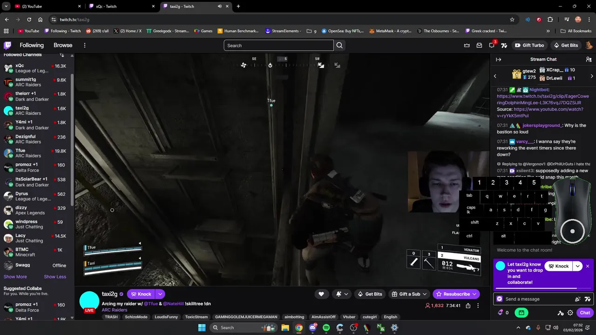Viewport: 596px width, 335px height.
Task: Mute the taxi2g tab audio
Action: click(219, 7)
